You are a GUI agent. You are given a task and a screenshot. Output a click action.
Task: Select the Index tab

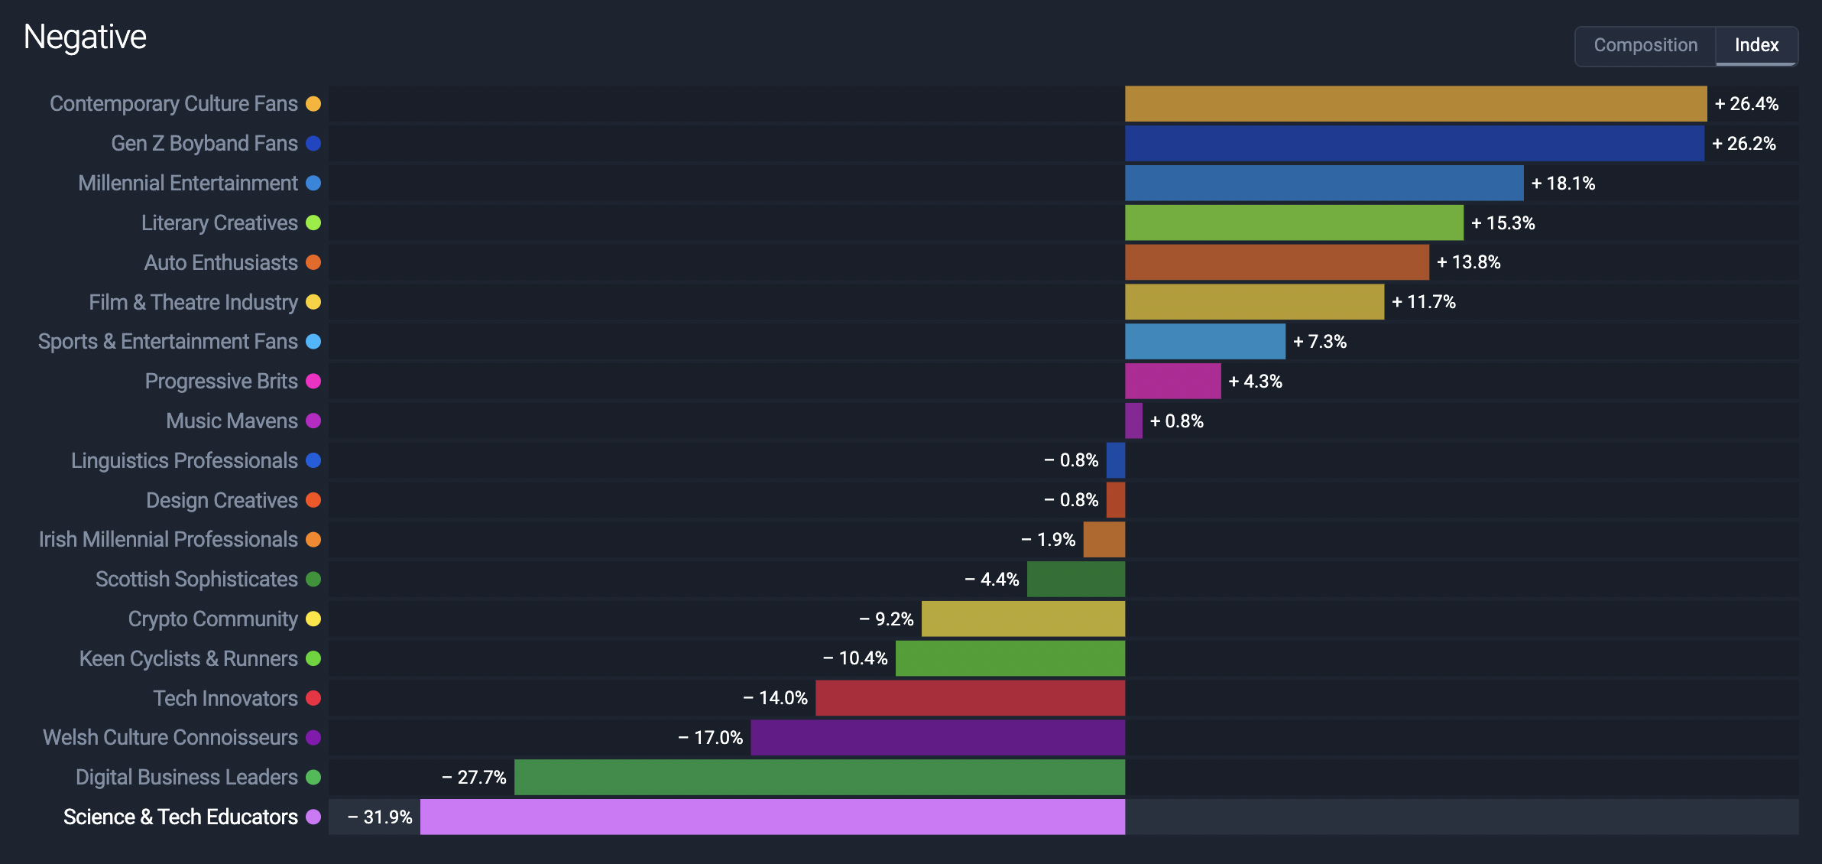click(1757, 43)
